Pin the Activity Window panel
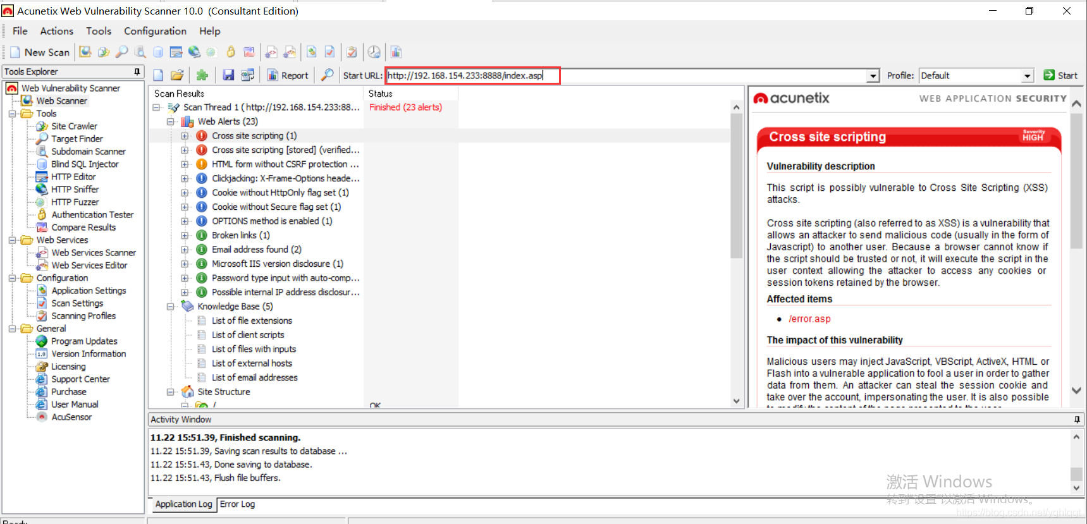Viewport: 1087px width, 524px height. tap(1077, 419)
